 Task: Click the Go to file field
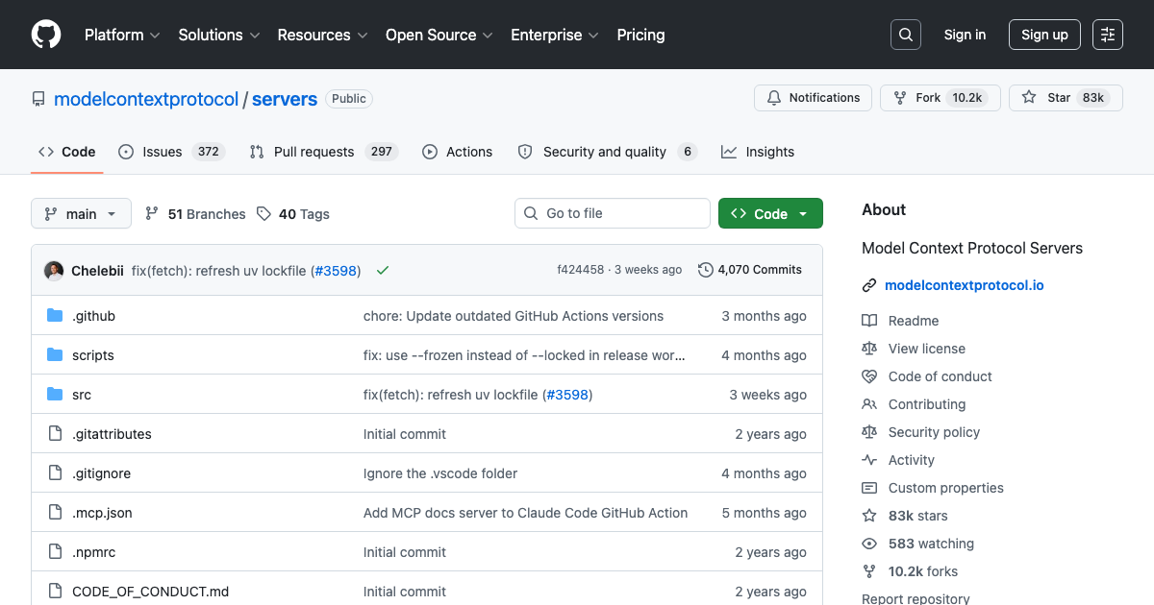(x=612, y=212)
